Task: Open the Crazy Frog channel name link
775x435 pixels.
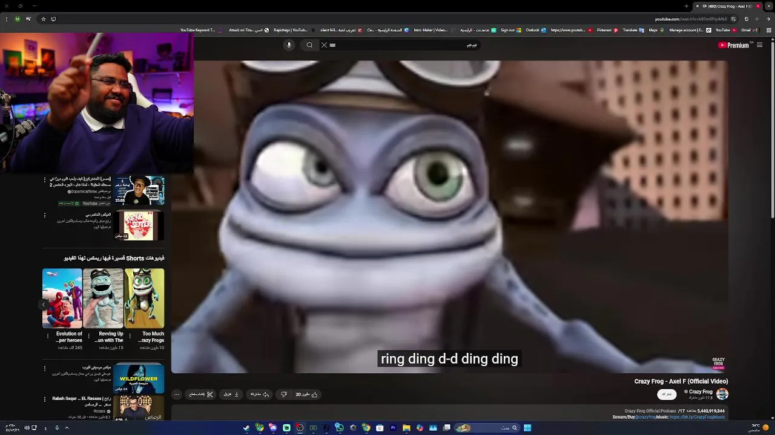Action: tap(701, 391)
